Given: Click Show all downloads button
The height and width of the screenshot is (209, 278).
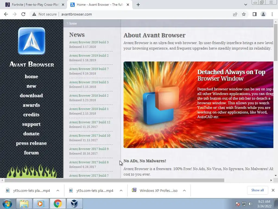Looking at the screenshot, I should click(x=257, y=190).
